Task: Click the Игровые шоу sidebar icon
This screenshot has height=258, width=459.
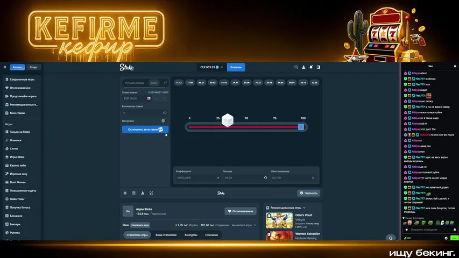Action: coord(7,174)
